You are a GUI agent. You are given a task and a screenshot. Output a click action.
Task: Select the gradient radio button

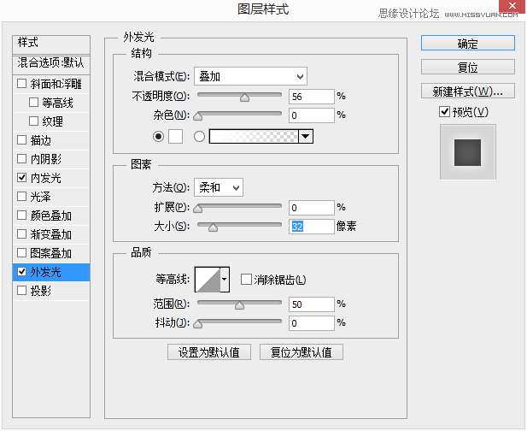(199, 136)
